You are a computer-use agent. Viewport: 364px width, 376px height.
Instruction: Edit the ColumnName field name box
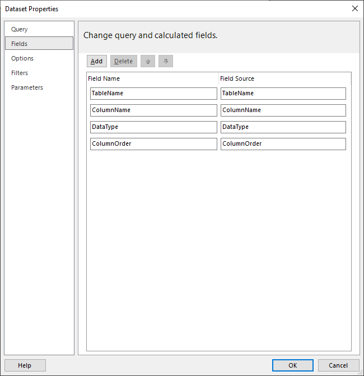tap(153, 110)
